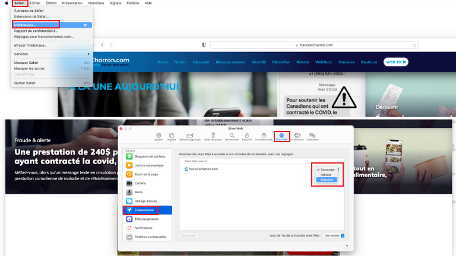This screenshot has height=256, width=456.
Task: Reload the page with the refresh icon
Action: click(414, 45)
